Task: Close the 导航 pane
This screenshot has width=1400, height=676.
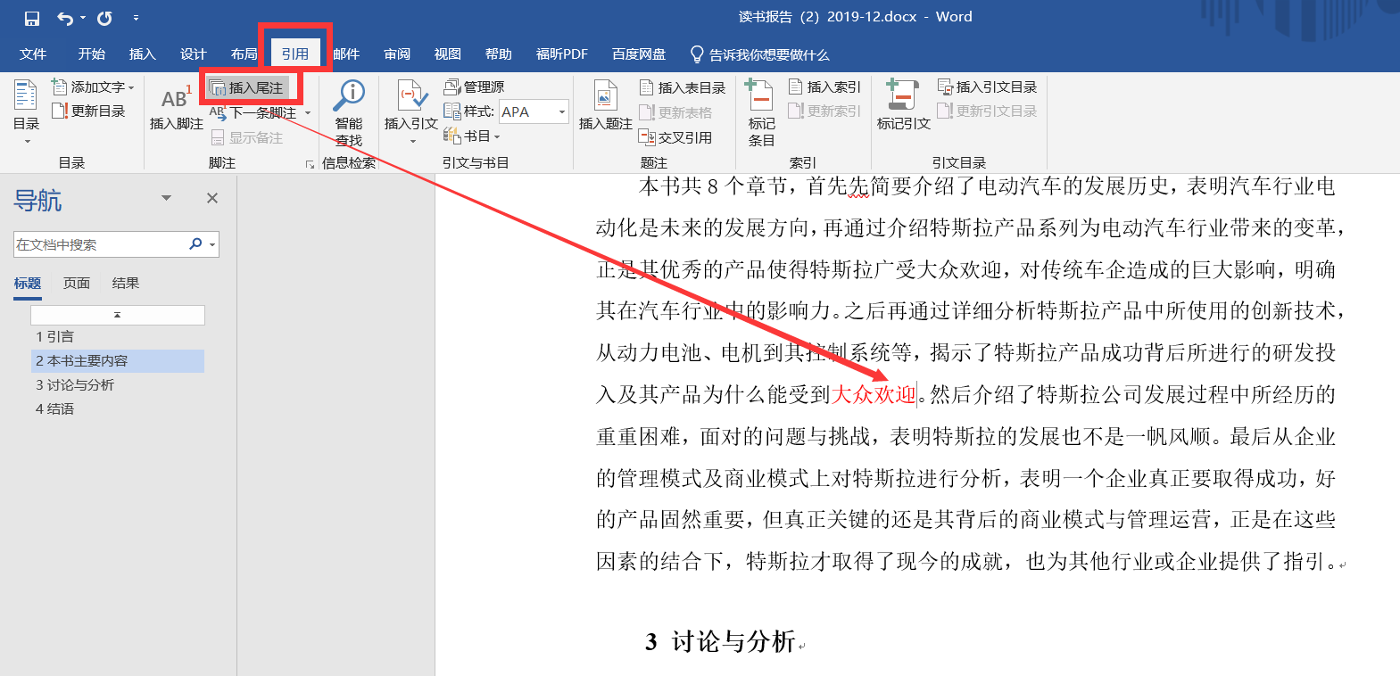Action: 212,198
